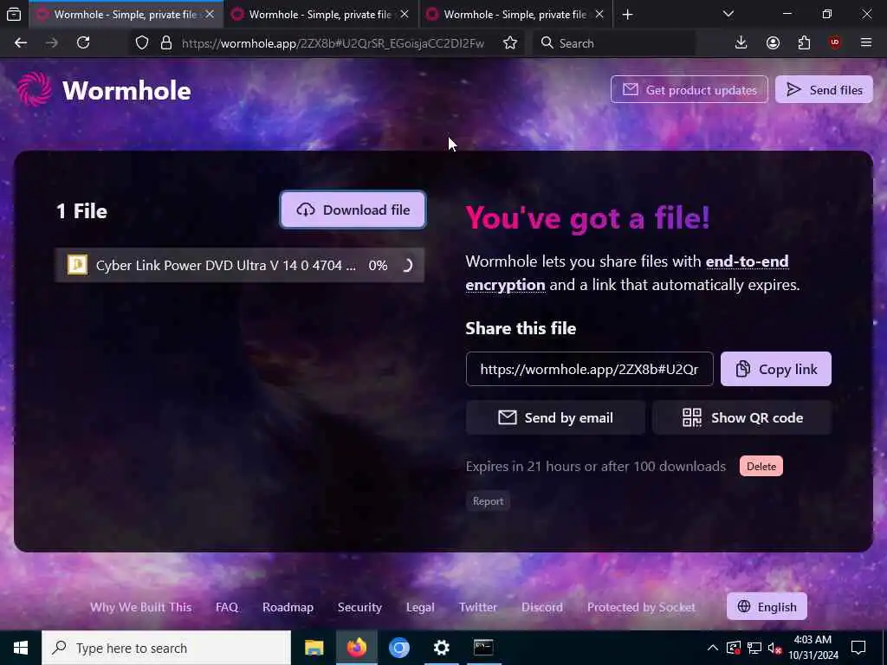The width and height of the screenshot is (887, 665).
Task: Go back to the previous page
Action: tap(21, 43)
